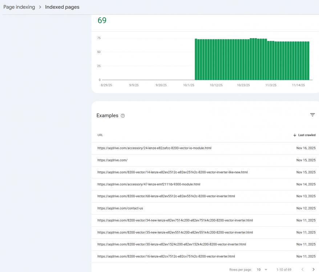Click the 30-lenze e82ev1524c200 URL row
Screen dimensions: 319x272
(x=172, y=244)
